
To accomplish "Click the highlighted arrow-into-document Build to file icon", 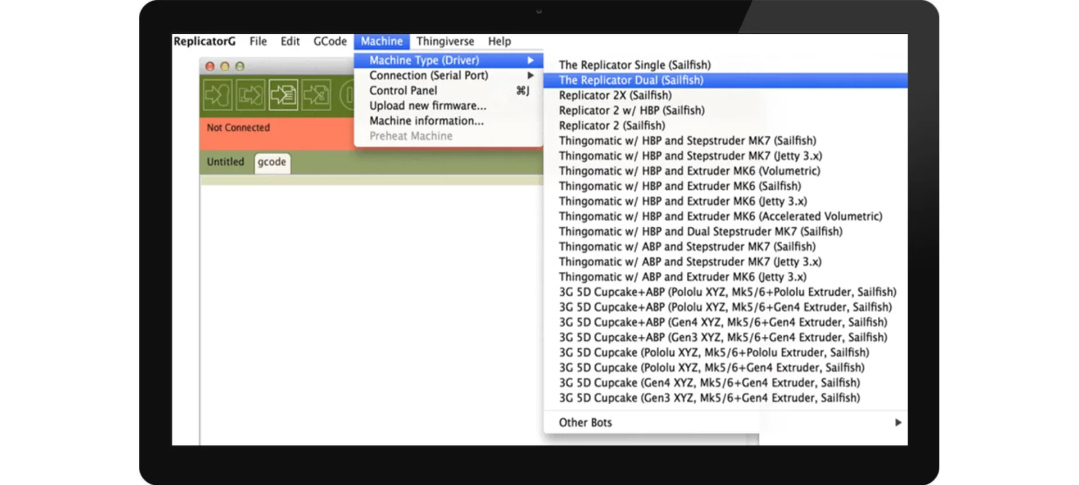I will point(283,95).
